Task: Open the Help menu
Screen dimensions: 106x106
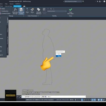Action: (x=6, y=4)
